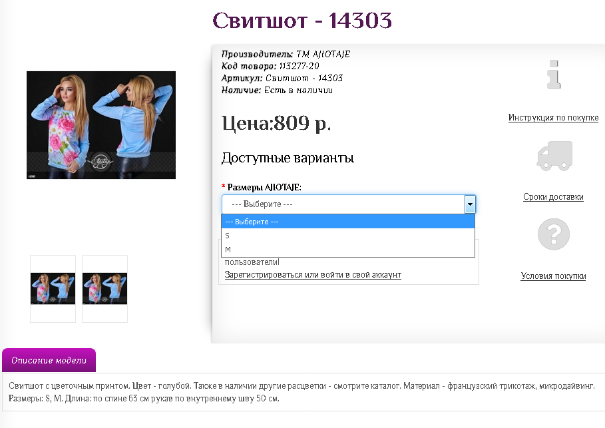Click the Свитшот - 14303 page title

tap(302, 21)
